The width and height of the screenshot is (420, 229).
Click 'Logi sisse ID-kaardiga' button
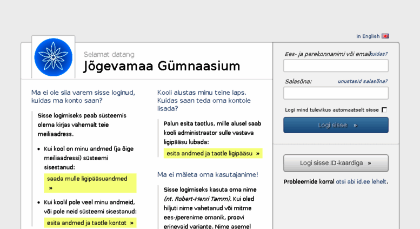(336, 163)
